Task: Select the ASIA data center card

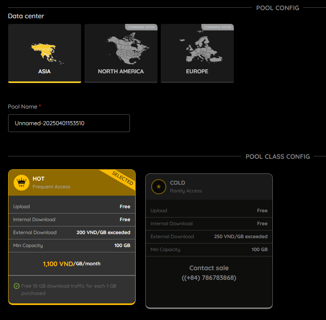Action: pyautogui.click(x=45, y=53)
